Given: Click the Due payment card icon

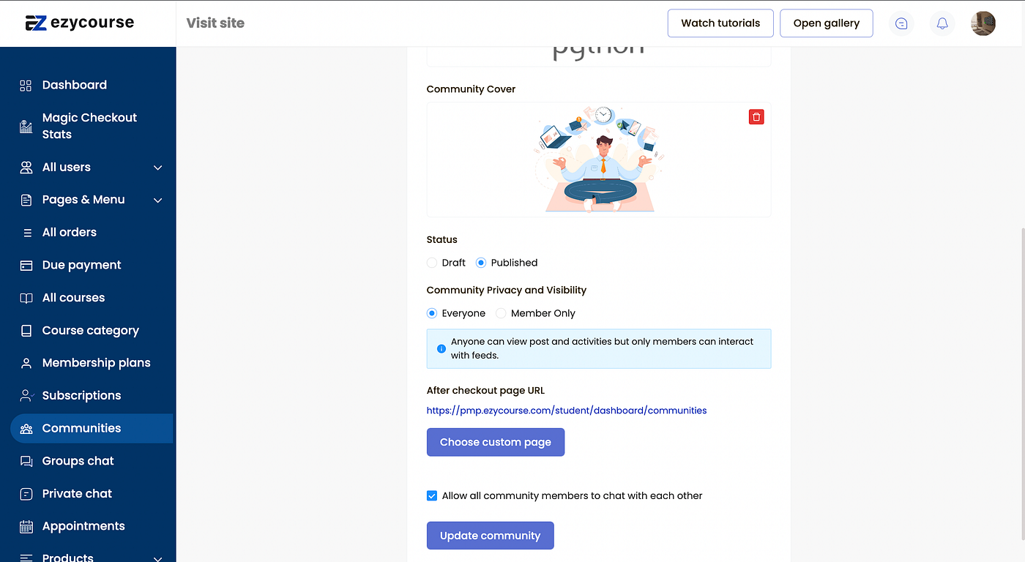Looking at the screenshot, I should pos(26,266).
